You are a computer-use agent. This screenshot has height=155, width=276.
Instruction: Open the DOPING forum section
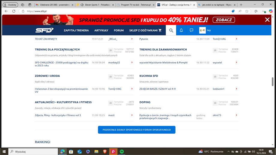point(145,102)
